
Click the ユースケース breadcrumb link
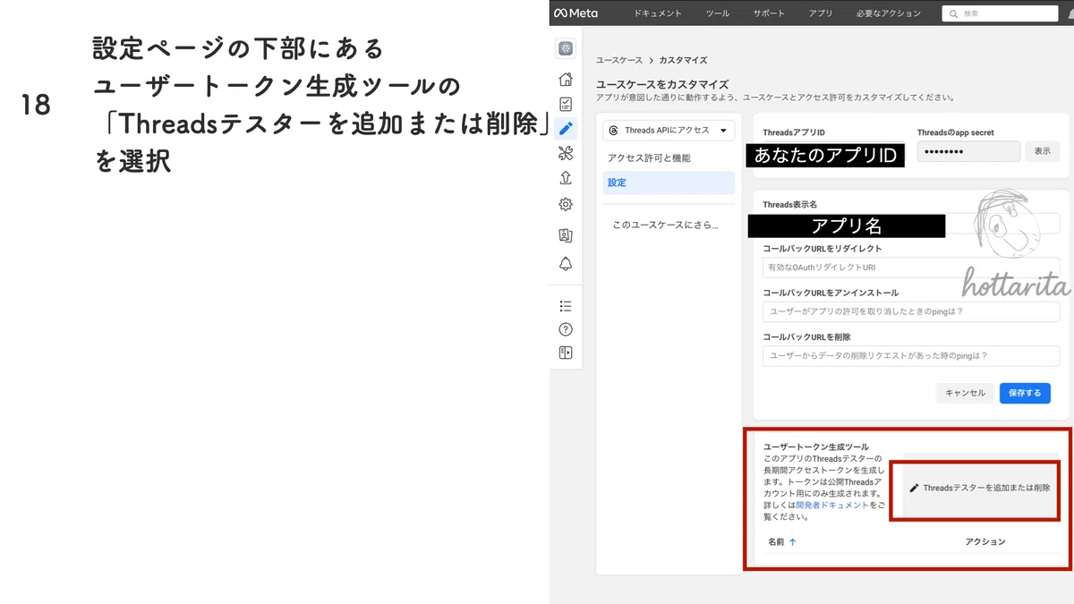(x=619, y=60)
